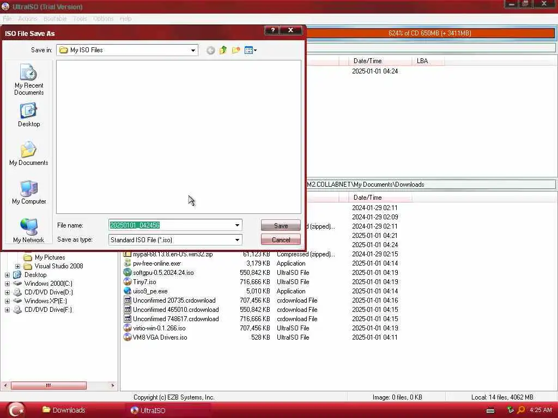Image resolution: width=558 pixels, height=418 pixels.
Task: Expand CD/DVD Drive(D:) node
Action: pos(7,292)
